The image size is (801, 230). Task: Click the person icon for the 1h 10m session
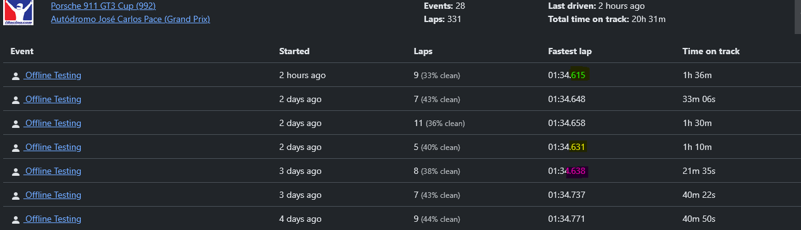[16, 147]
